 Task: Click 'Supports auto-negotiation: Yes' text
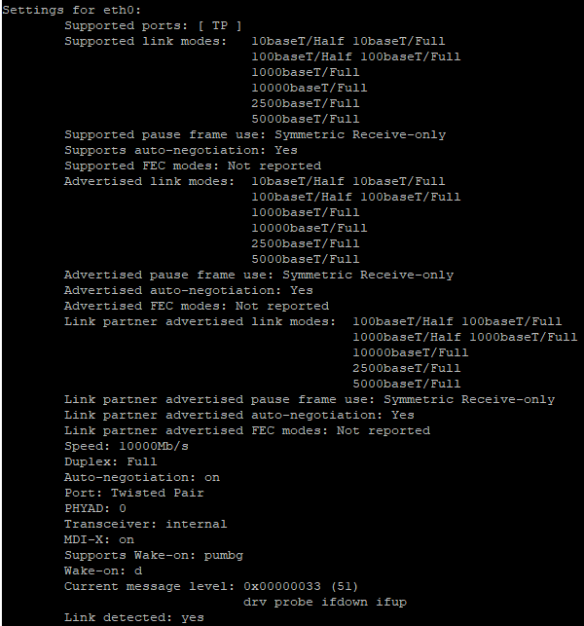tap(181, 151)
